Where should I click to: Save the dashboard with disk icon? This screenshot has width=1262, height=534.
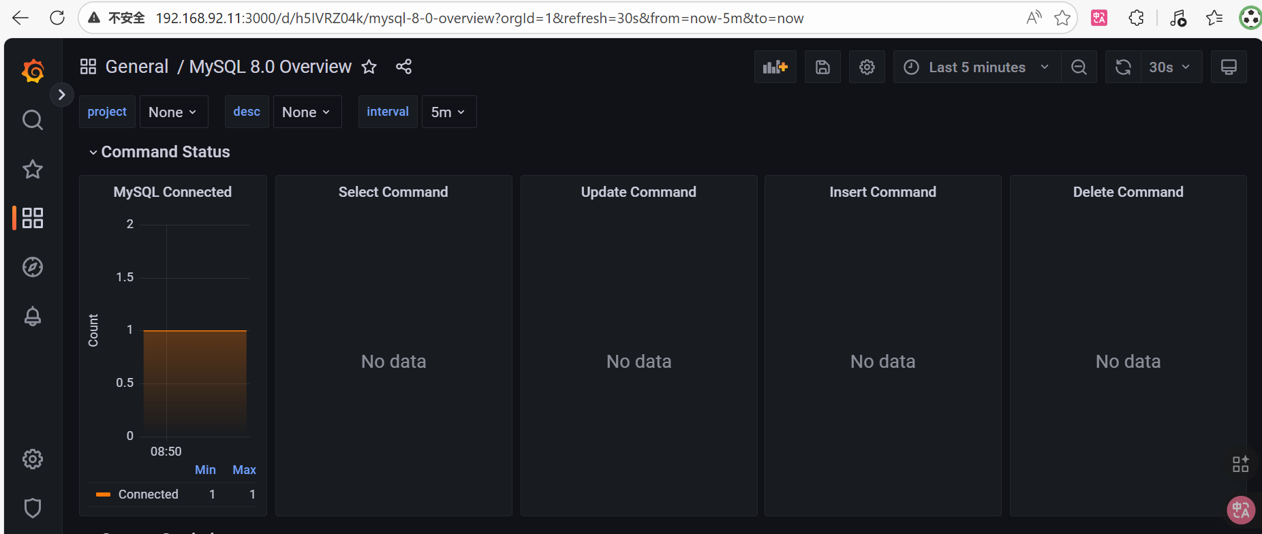[x=822, y=67]
